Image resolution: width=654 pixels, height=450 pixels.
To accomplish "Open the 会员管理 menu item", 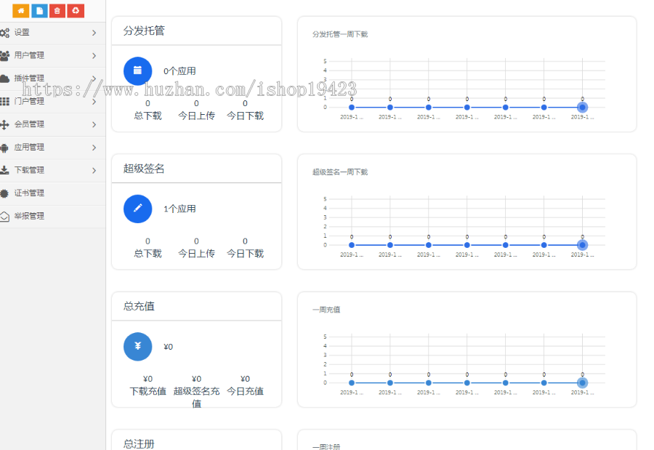I will (32, 124).
